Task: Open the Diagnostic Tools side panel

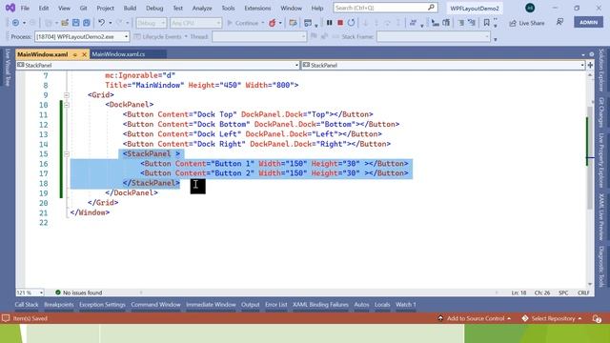Action: click(x=601, y=267)
